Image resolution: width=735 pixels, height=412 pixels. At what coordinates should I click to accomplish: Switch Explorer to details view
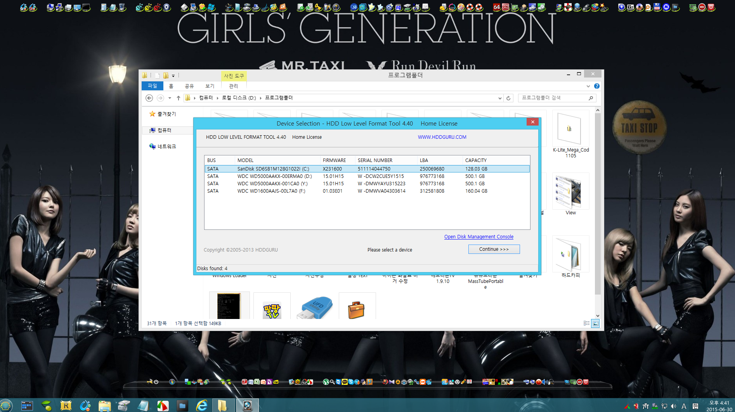point(586,323)
